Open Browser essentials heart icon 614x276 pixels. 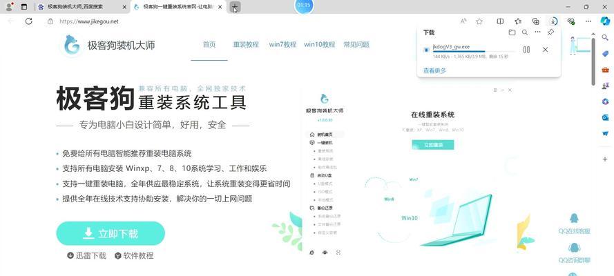(x=571, y=21)
